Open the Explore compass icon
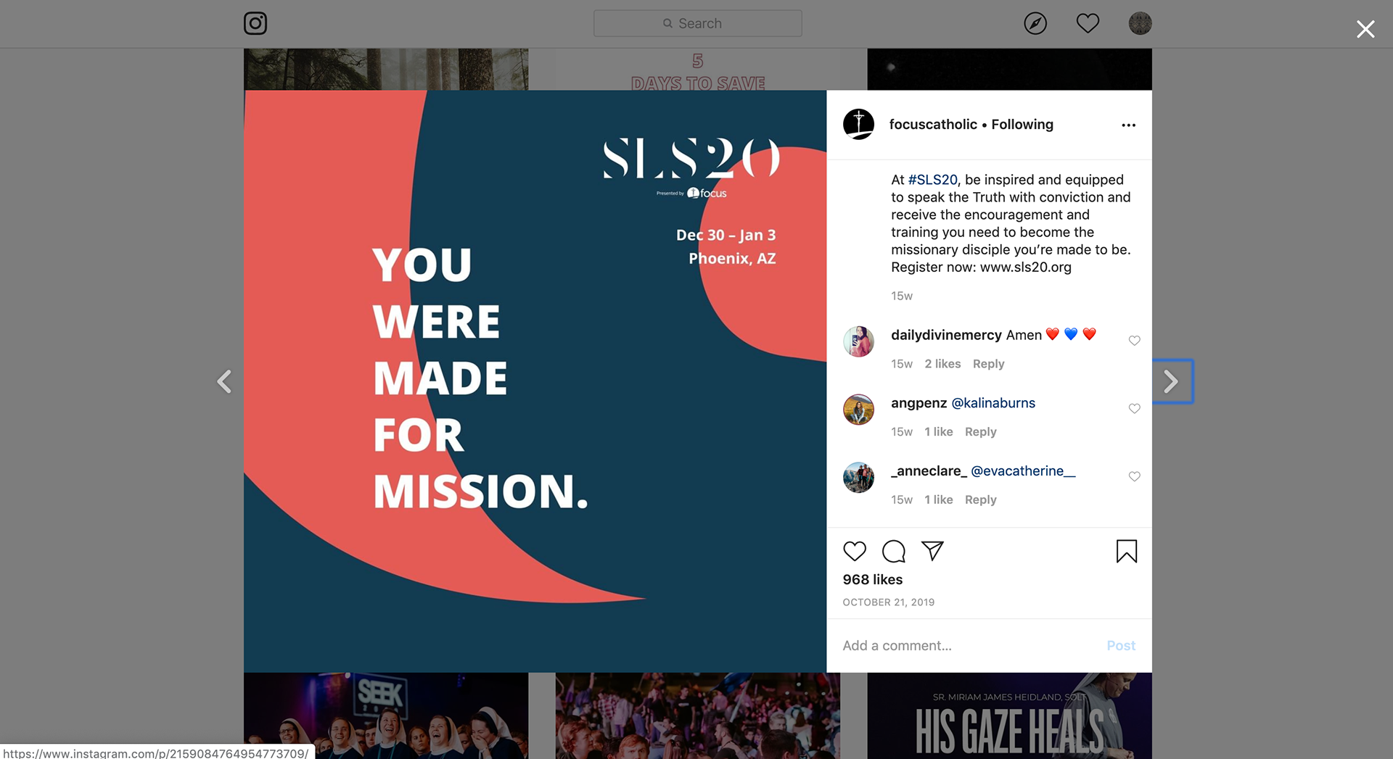 point(1035,23)
